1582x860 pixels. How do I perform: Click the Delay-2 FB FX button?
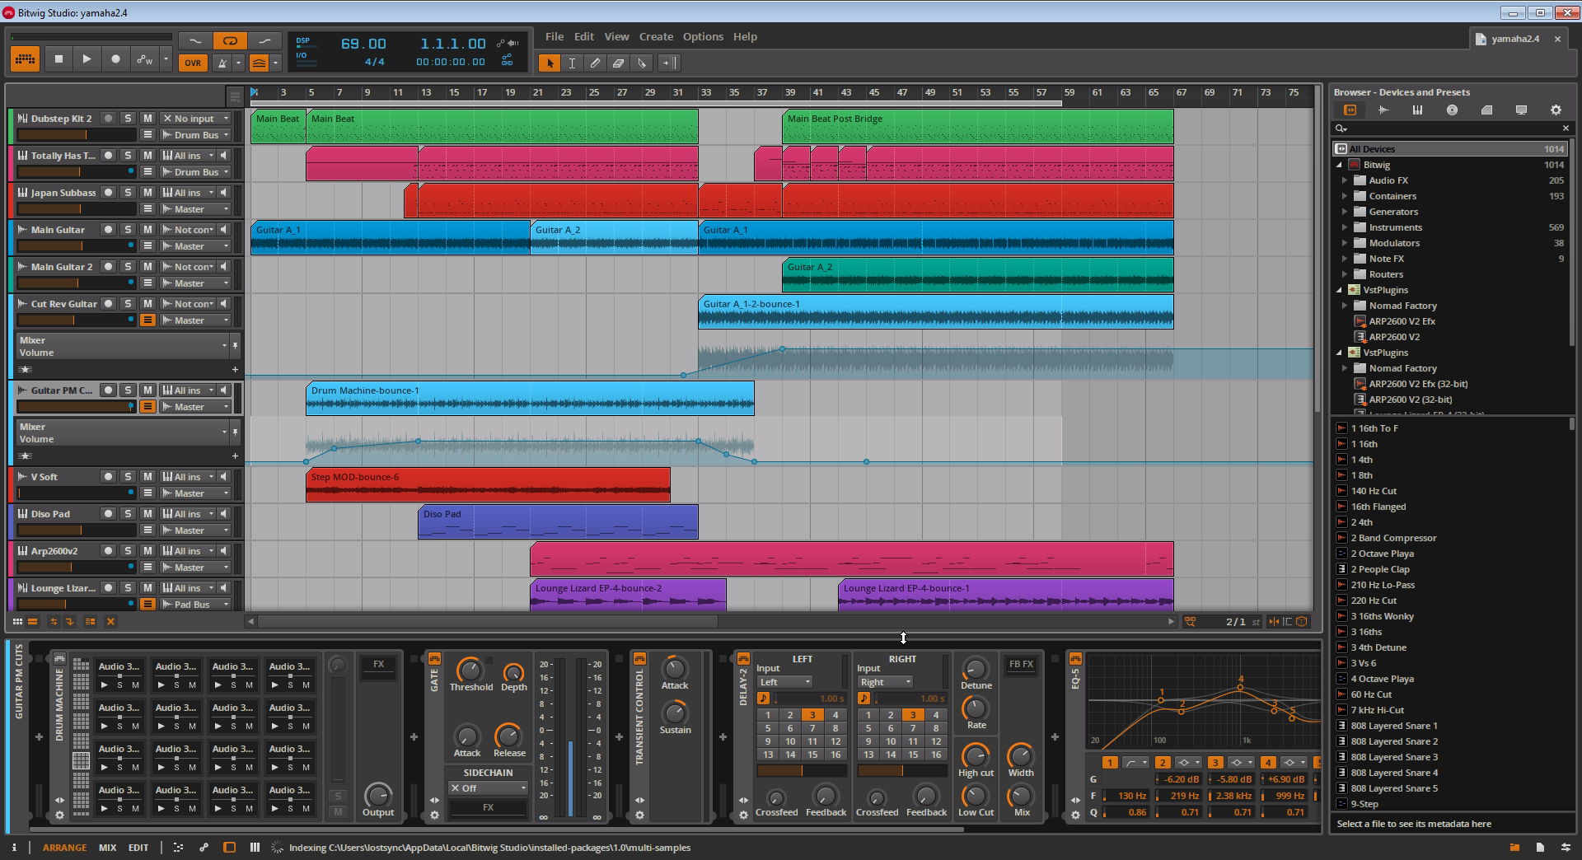pos(1021,665)
